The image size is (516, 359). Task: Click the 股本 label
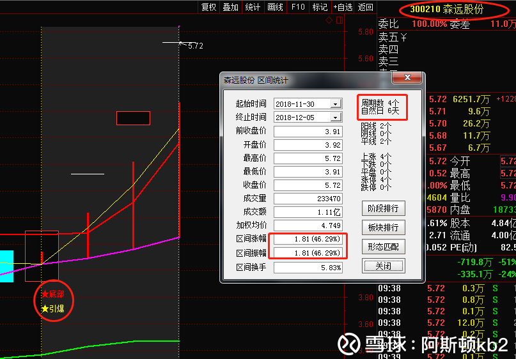tap(460, 223)
